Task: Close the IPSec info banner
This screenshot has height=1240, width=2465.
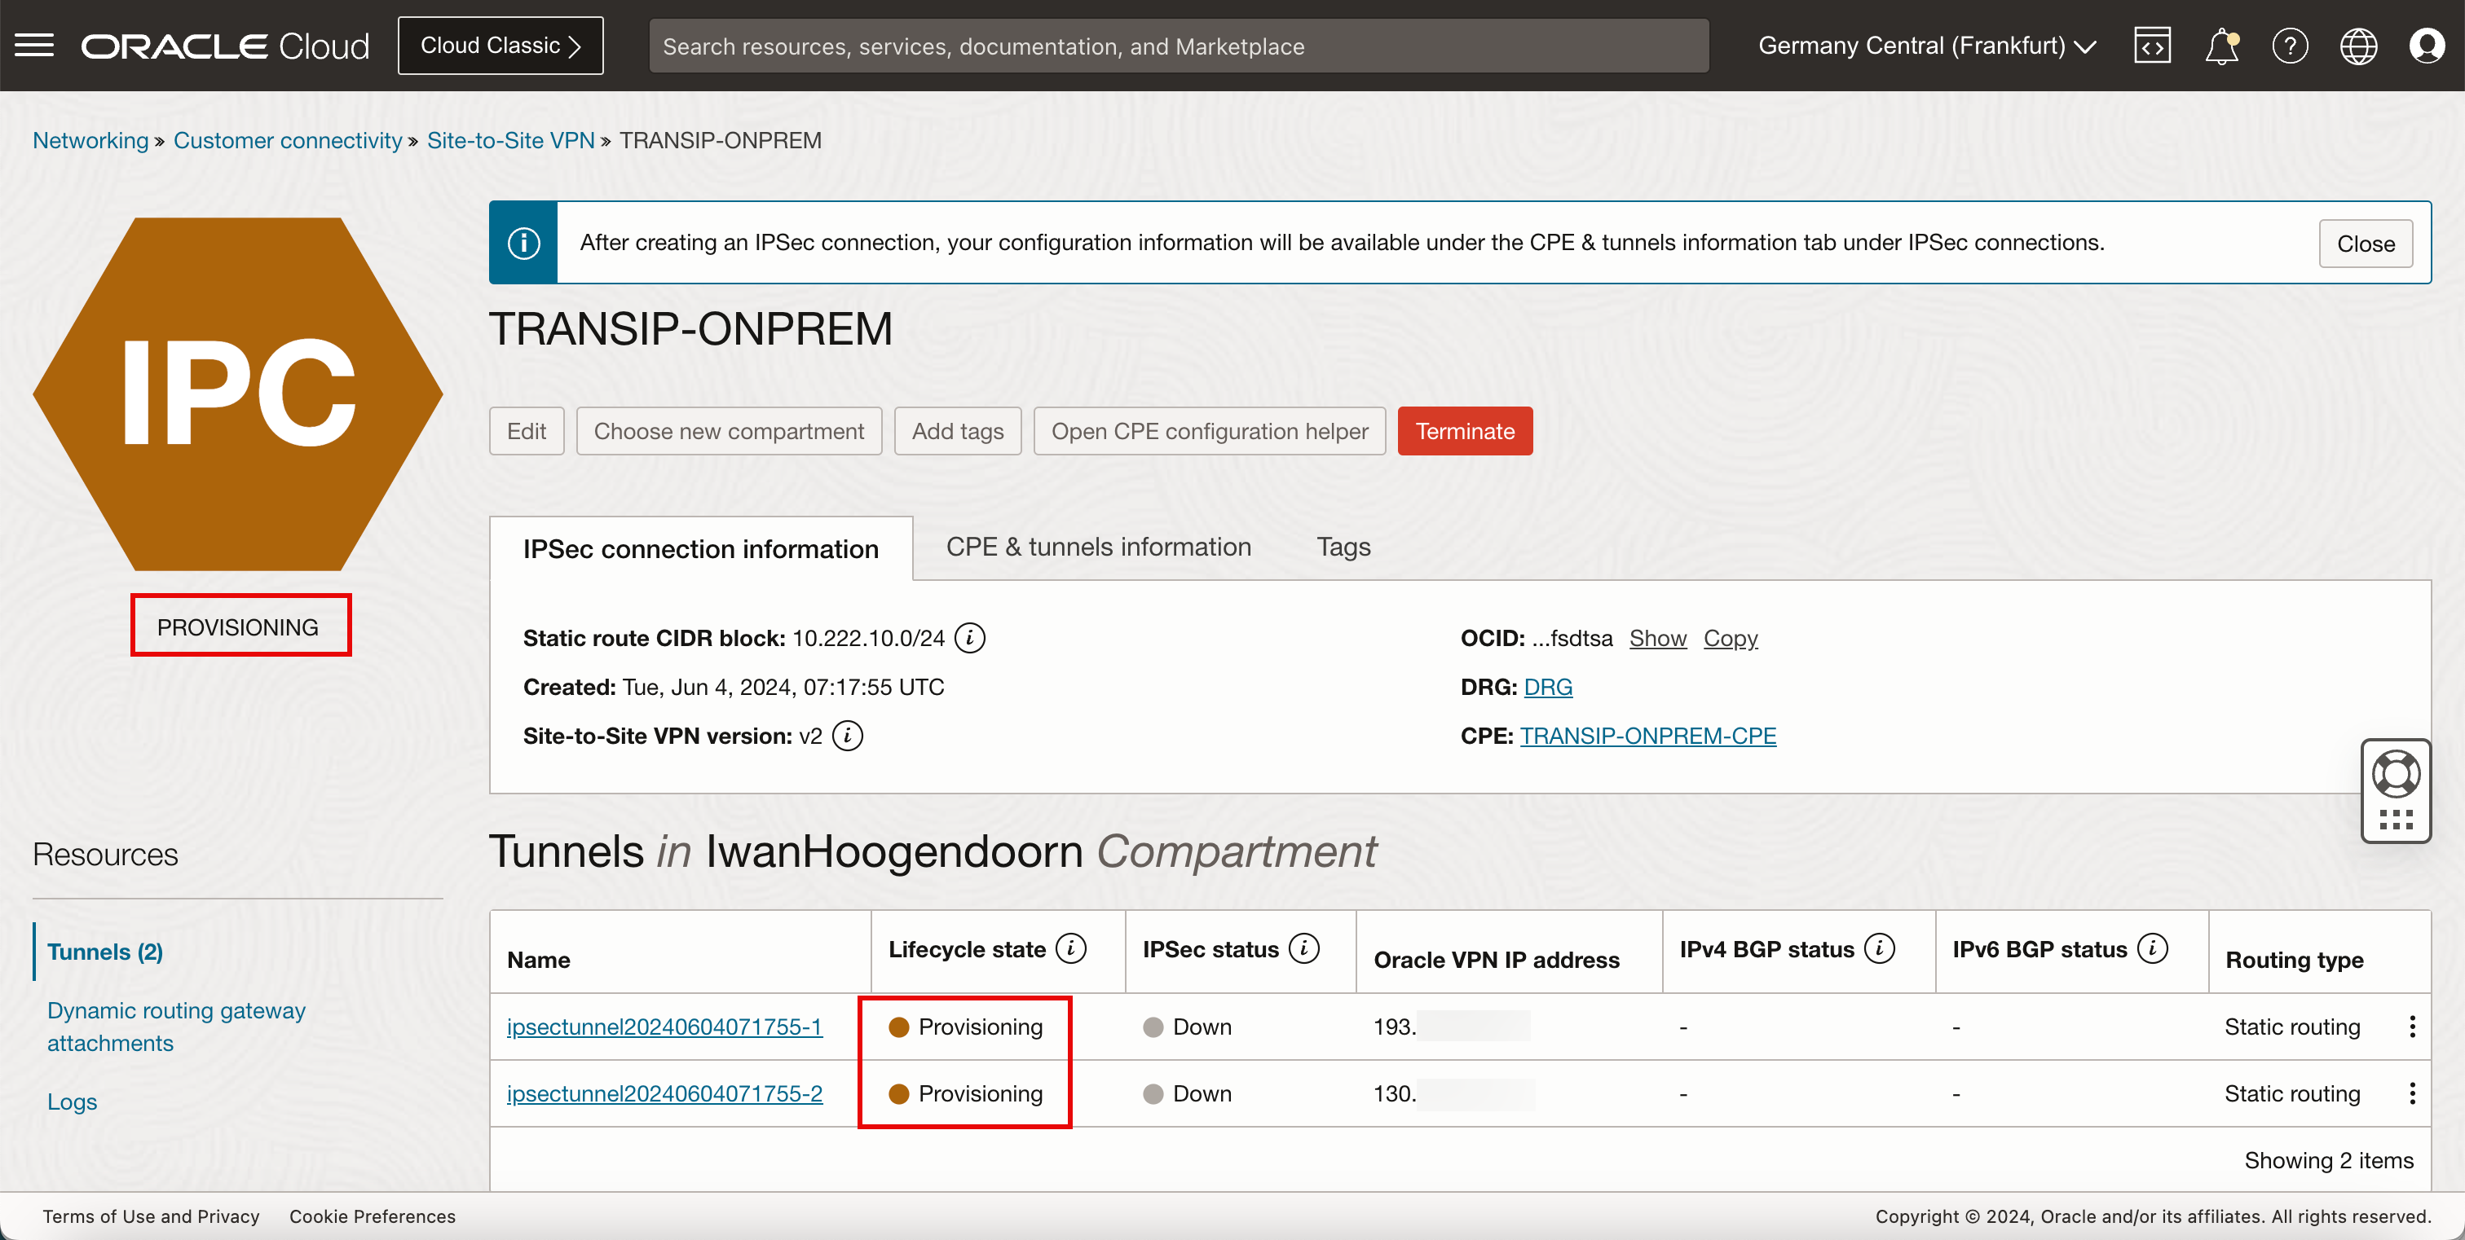Action: tap(2365, 244)
